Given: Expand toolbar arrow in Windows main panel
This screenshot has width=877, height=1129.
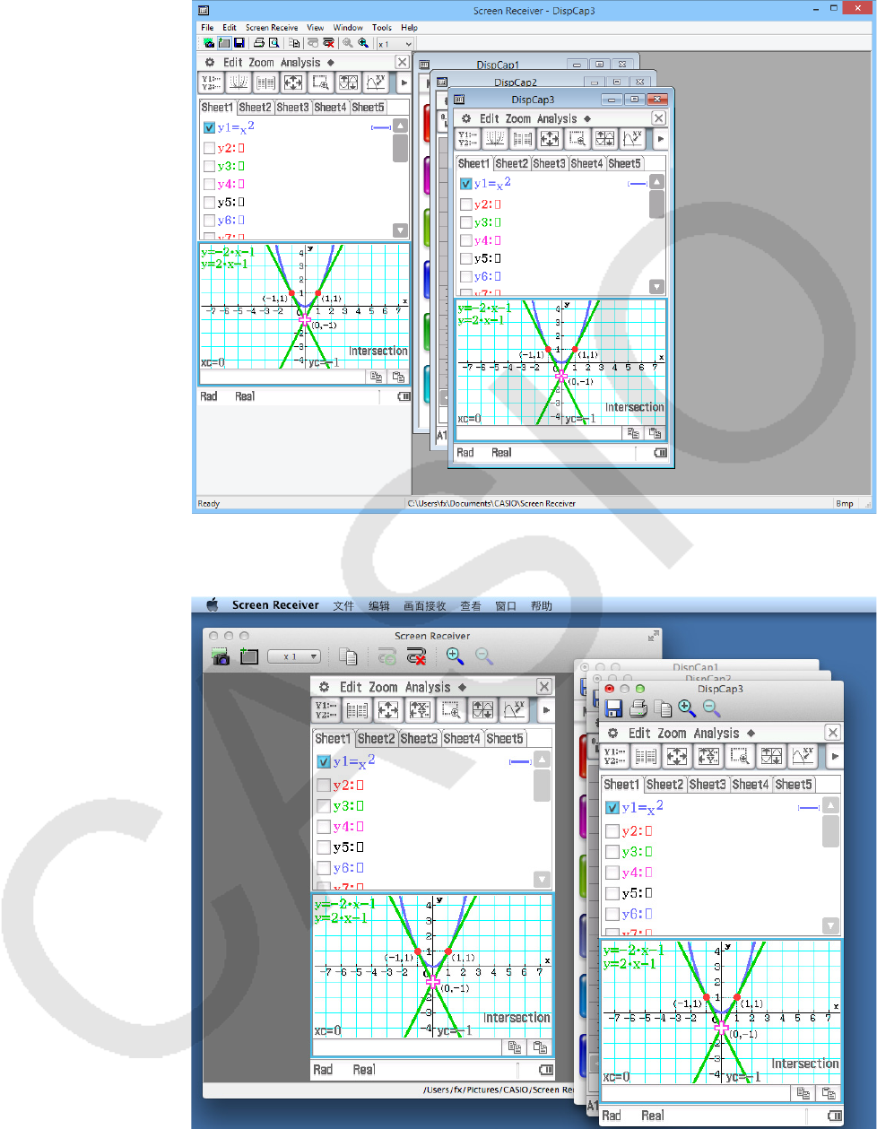Looking at the screenshot, I should tap(404, 83).
